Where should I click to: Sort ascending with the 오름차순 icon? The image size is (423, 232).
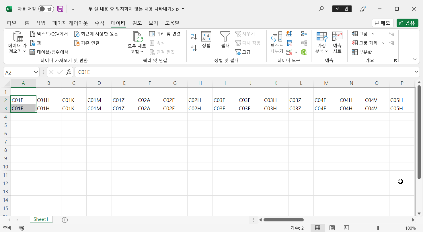click(x=194, y=36)
